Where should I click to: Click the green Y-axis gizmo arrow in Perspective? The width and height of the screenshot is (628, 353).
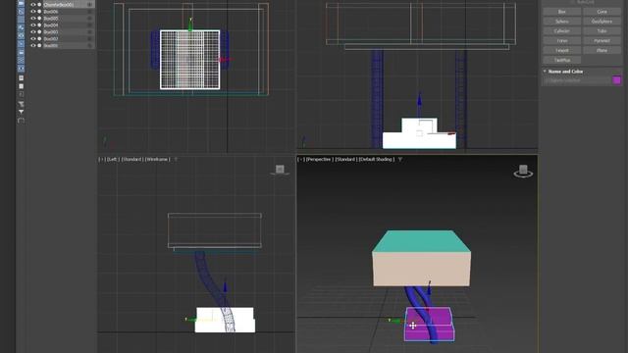pos(396,321)
